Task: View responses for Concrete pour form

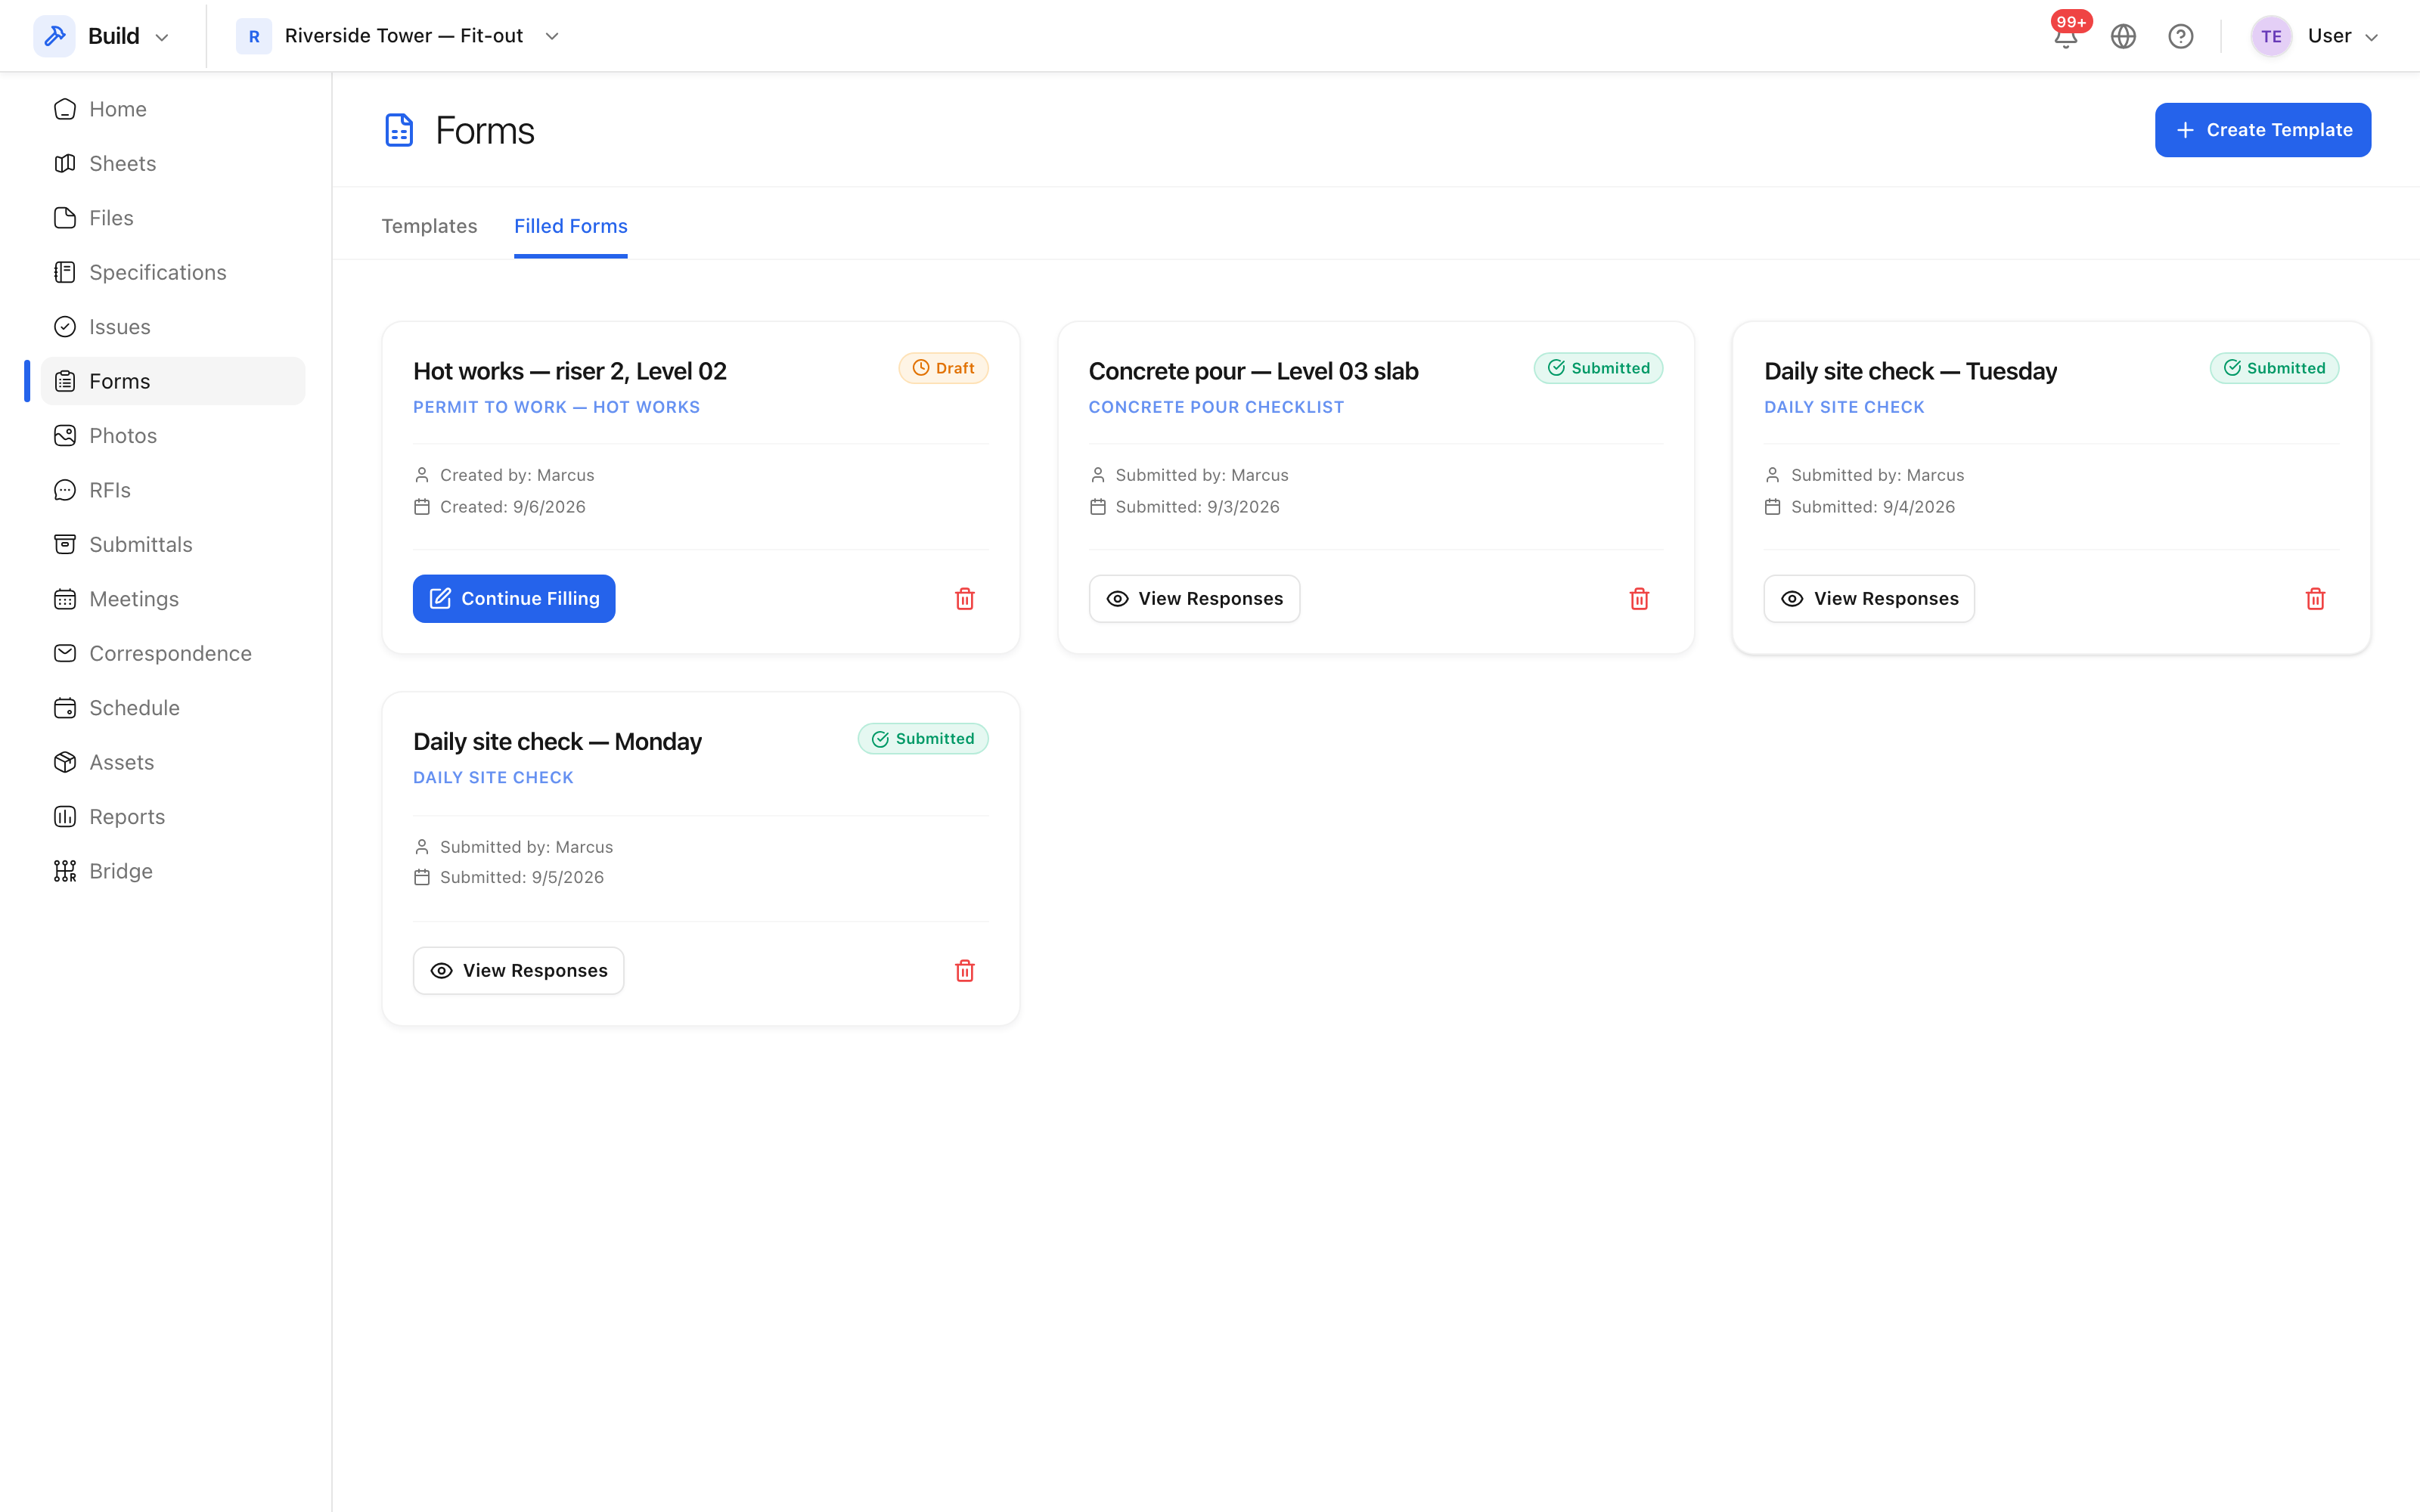Action: pos(1194,599)
